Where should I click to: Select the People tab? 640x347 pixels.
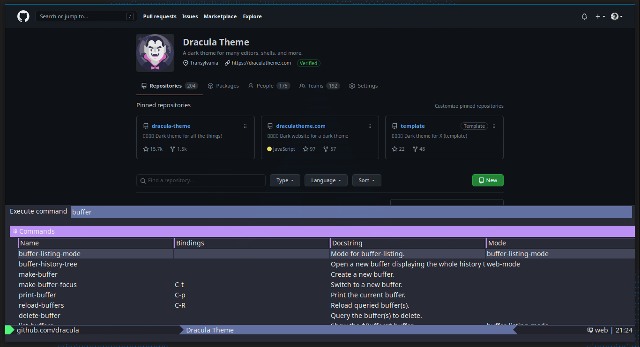point(269,86)
